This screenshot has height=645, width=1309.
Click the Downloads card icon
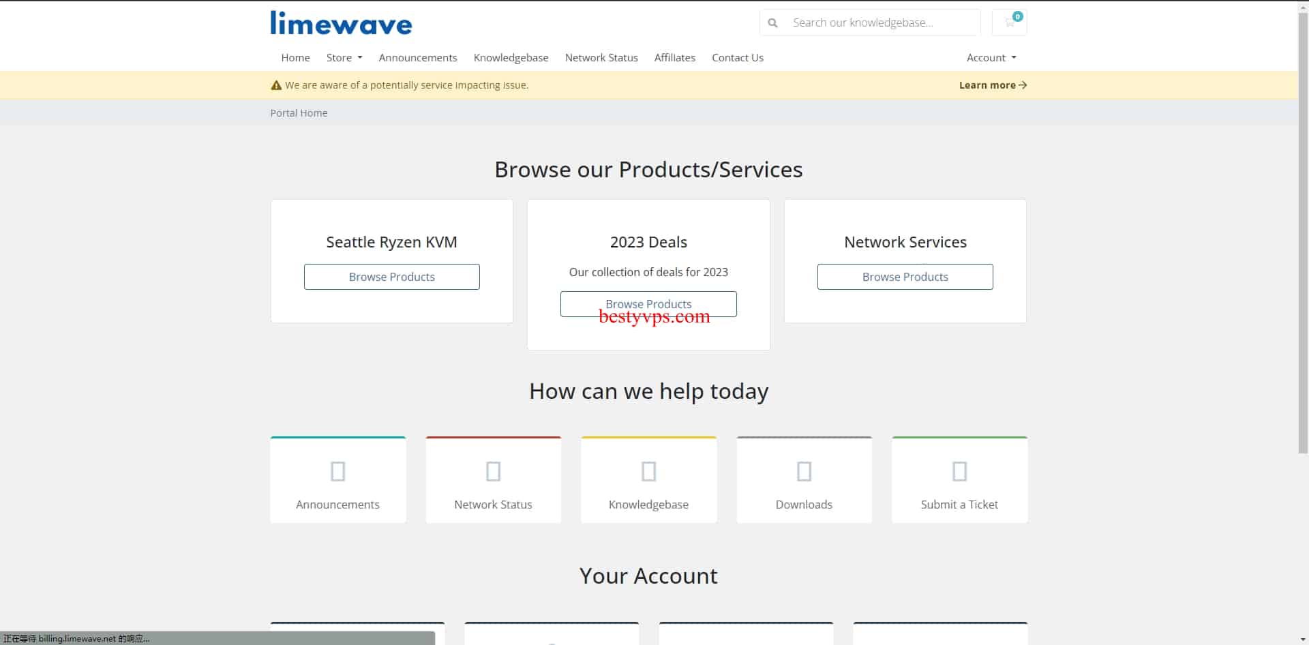(x=804, y=471)
